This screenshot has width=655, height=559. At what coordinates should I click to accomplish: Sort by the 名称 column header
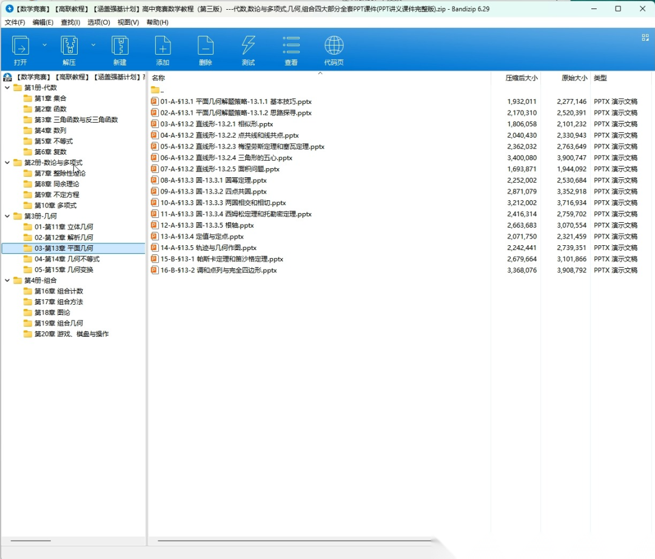click(158, 78)
